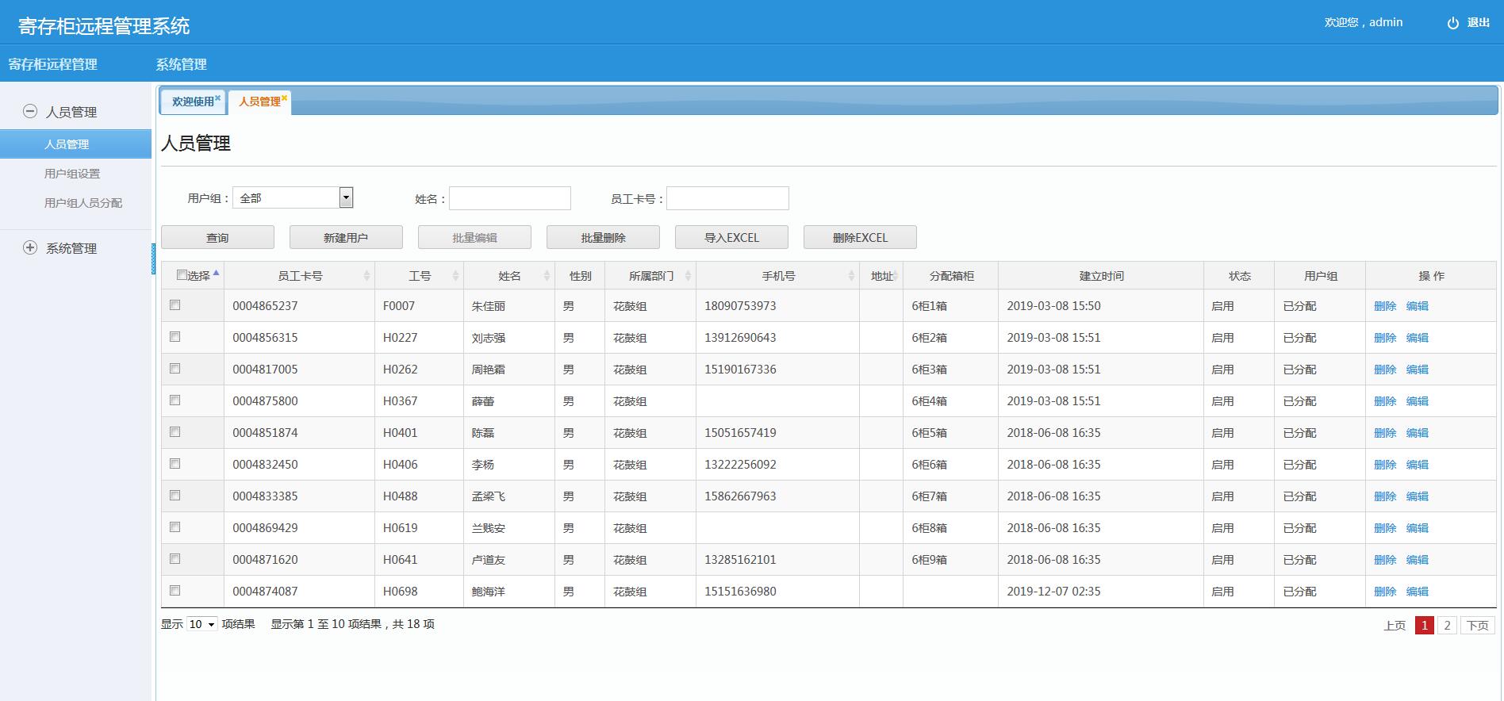Switch to the 欢迎使用 tab
This screenshot has width=1504, height=701.
tap(193, 102)
